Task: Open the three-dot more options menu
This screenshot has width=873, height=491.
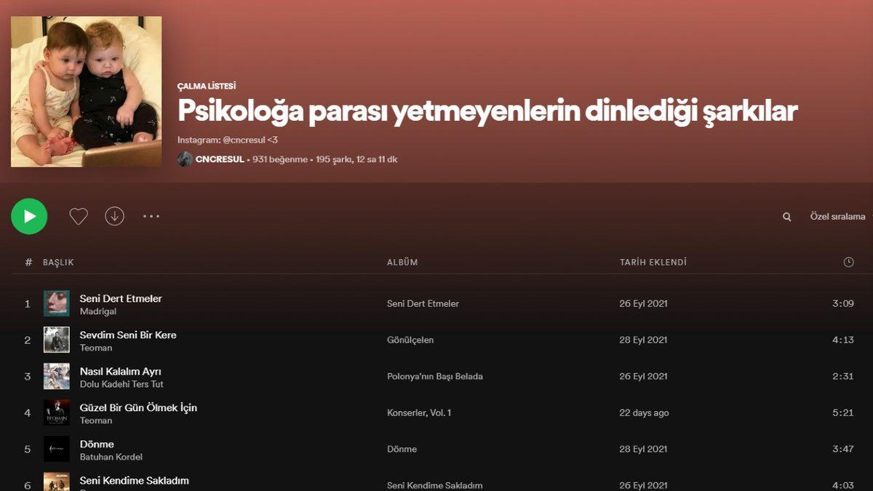Action: click(151, 216)
